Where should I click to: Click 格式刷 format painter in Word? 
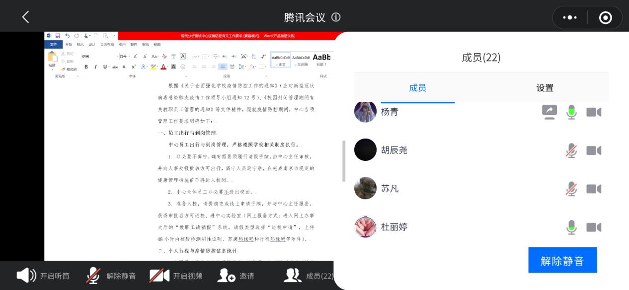click(x=69, y=69)
